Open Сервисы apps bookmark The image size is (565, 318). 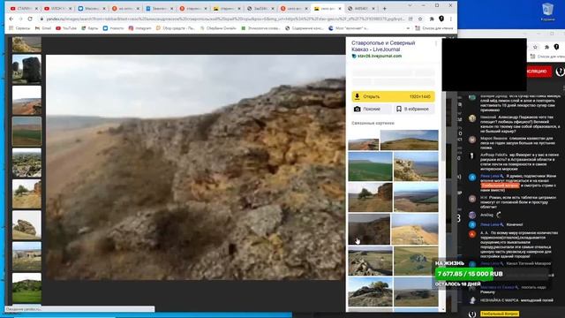point(19,28)
